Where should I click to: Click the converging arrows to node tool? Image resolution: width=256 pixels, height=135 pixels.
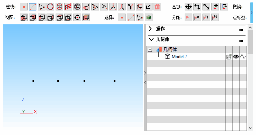113,7
